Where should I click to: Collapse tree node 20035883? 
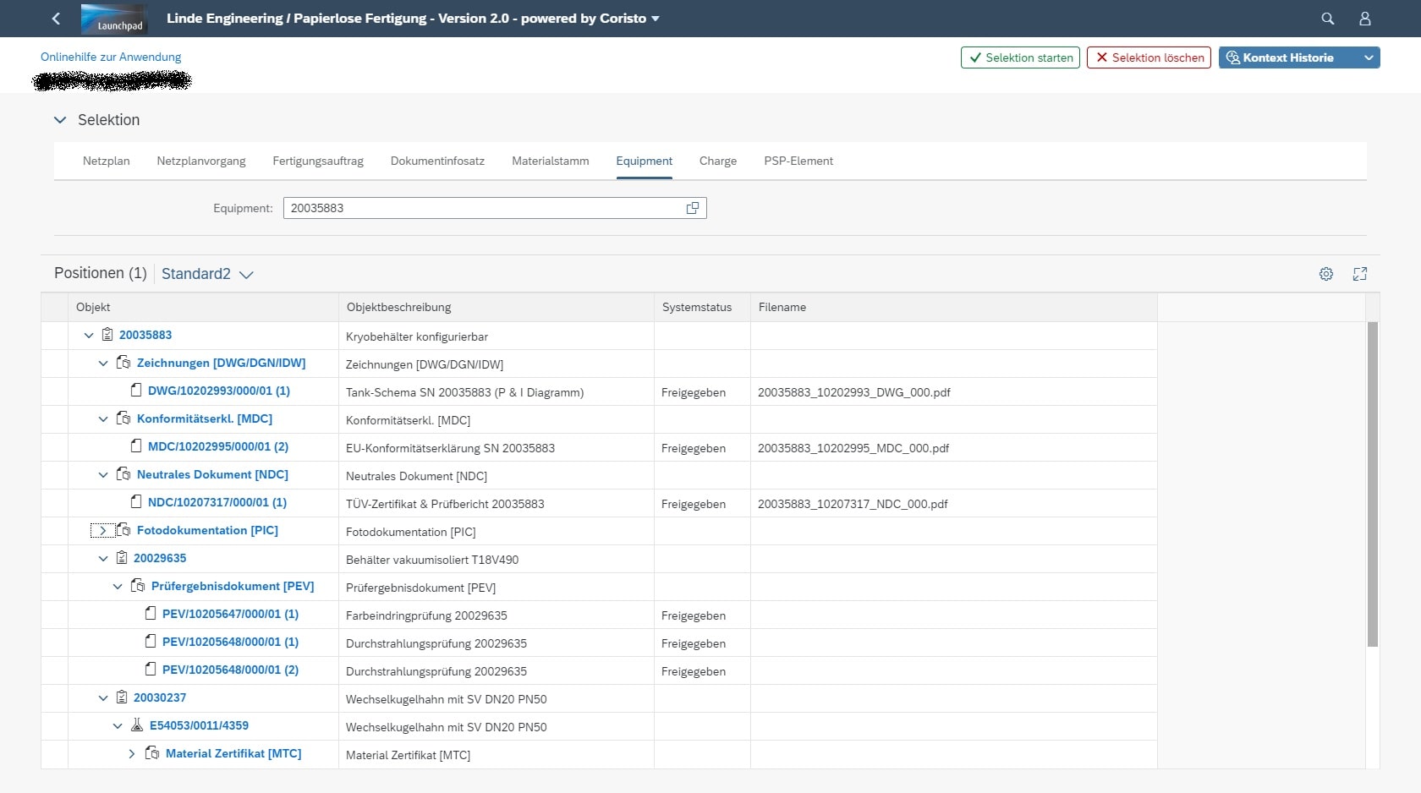coord(89,336)
